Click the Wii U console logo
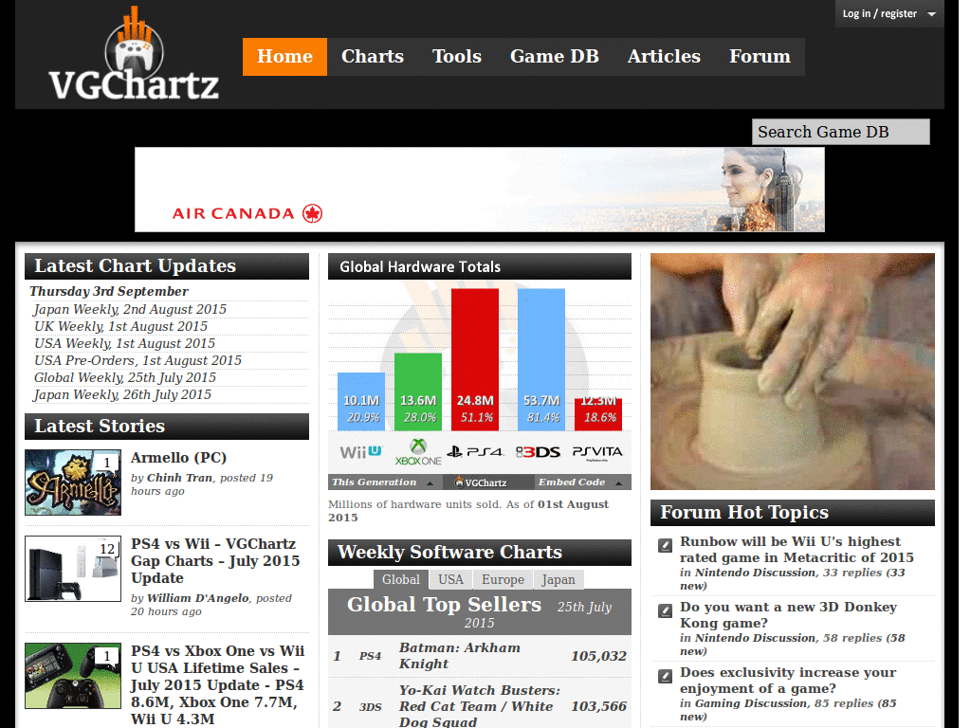The height and width of the screenshot is (728, 971). [361, 452]
